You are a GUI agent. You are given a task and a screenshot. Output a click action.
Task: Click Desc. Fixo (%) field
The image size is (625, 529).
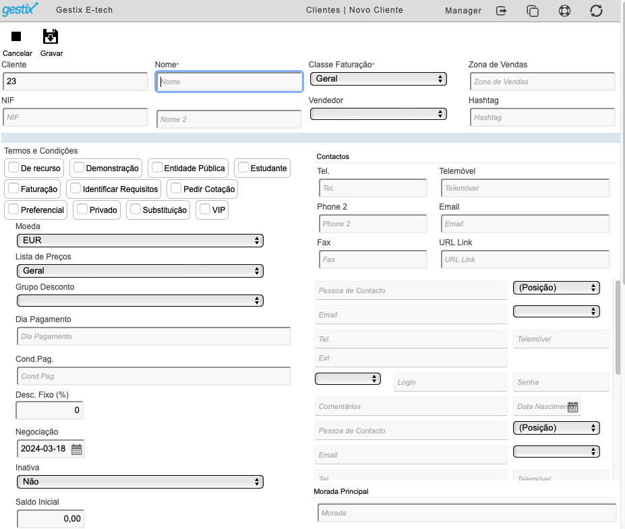tap(49, 410)
